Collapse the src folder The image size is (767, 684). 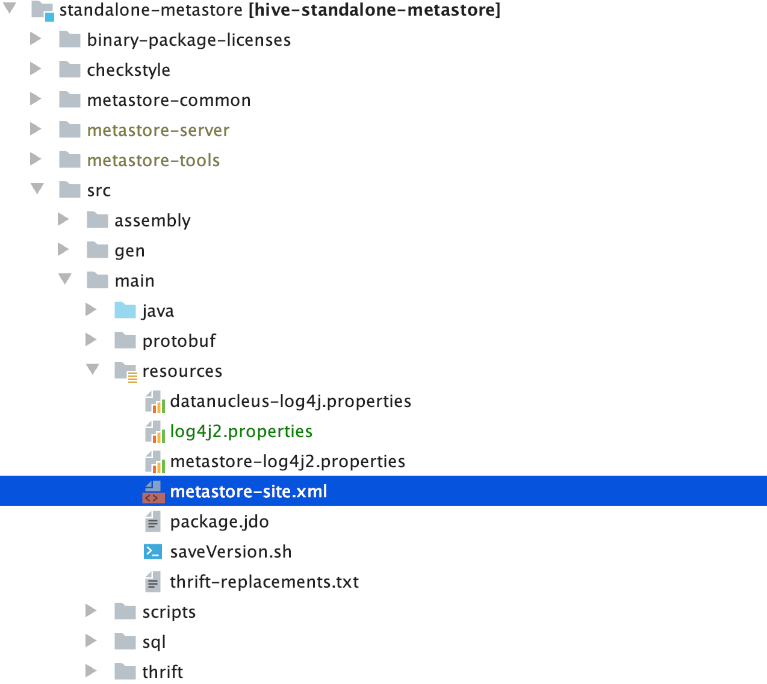[x=36, y=188]
